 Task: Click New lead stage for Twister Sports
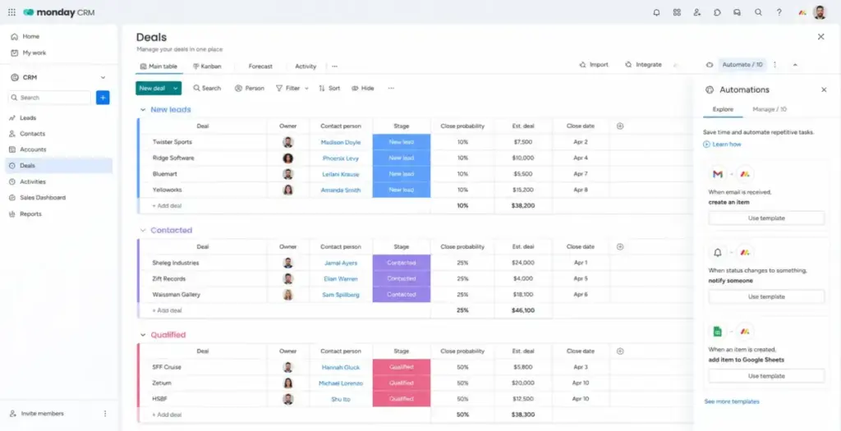[x=401, y=142]
